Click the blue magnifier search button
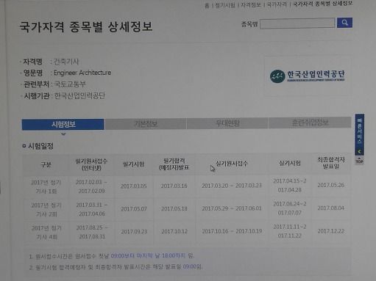Screen dimensions: 376x281 pyautogui.click(x=344, y=23)
